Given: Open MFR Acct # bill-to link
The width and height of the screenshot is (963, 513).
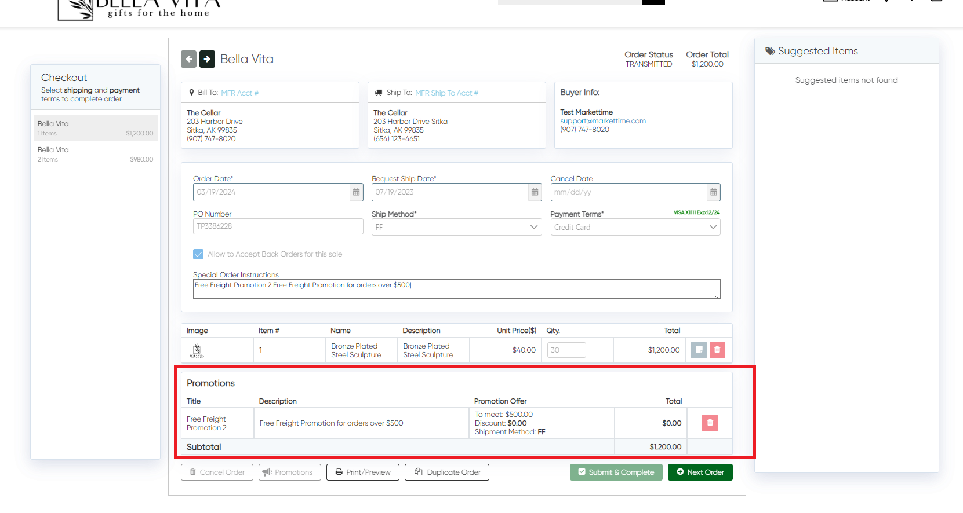Looking at the screenshot, I should [240, 93].
